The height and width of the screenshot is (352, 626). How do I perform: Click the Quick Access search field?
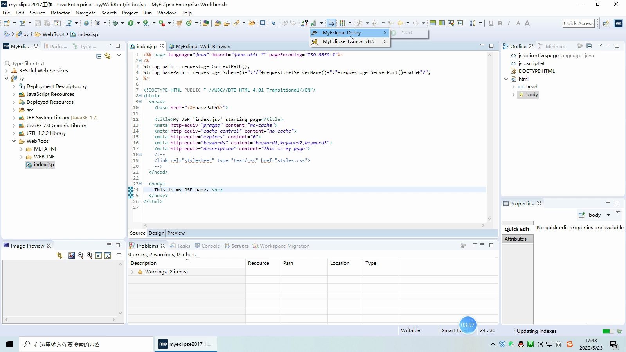pyautogui.click(x=579, y=23)
